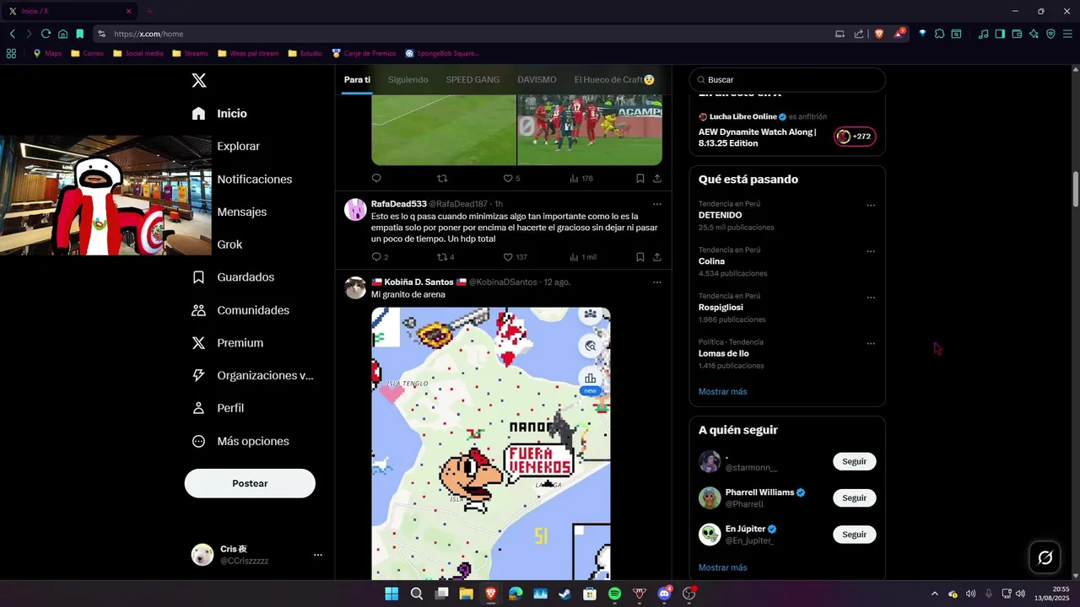Click the Comunidades people icon
The image size is (1080, 607).
point(199,310)
